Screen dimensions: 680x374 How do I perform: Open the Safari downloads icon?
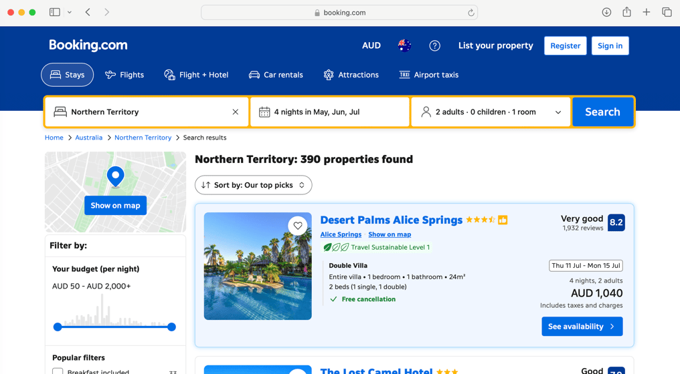tap(606, 12)
